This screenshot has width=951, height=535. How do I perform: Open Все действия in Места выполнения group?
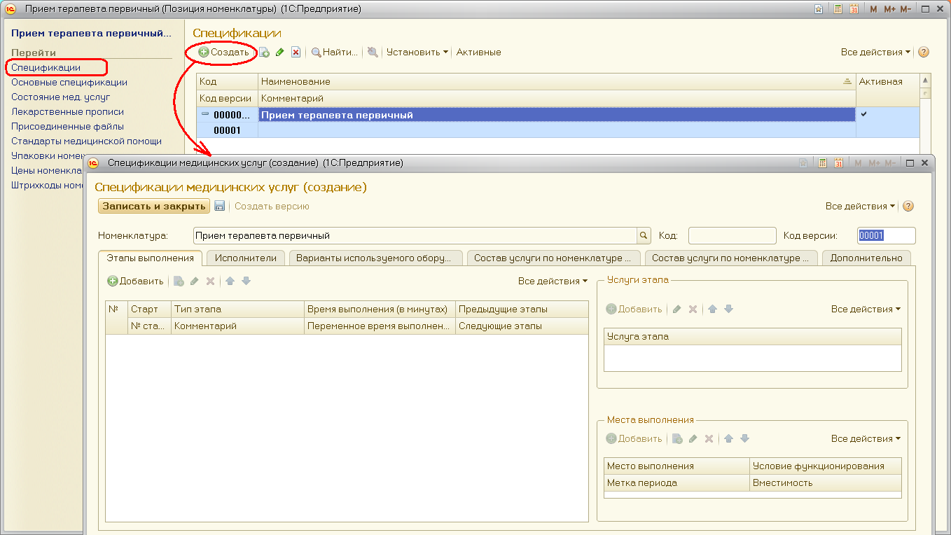(x=866, y=438)
